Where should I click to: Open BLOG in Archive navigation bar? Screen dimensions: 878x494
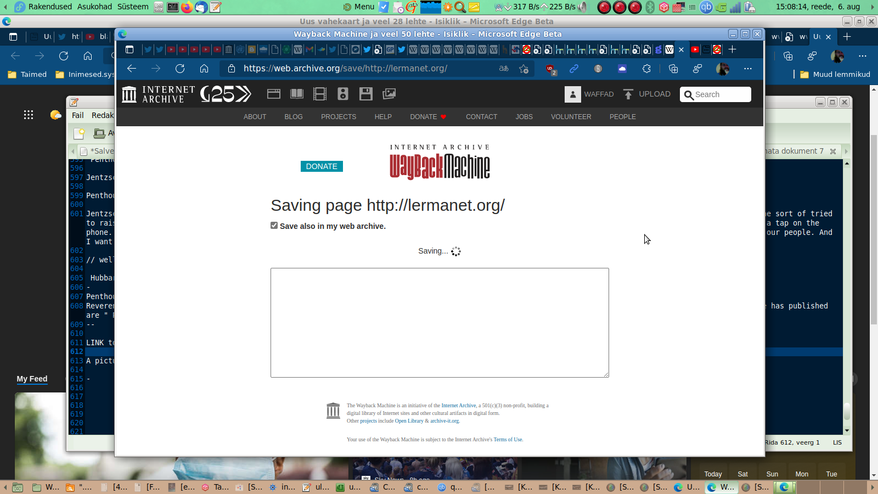pos(294,117)
